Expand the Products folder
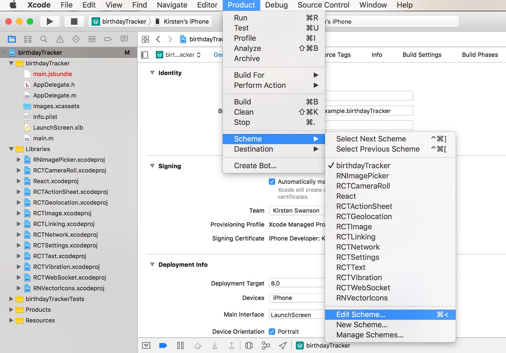The image size is (506, 353). [11, 310]
